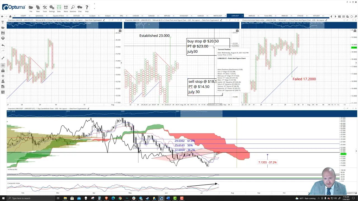Switch to the Square of Nine tab
The image size is (358, 201).
58,16
